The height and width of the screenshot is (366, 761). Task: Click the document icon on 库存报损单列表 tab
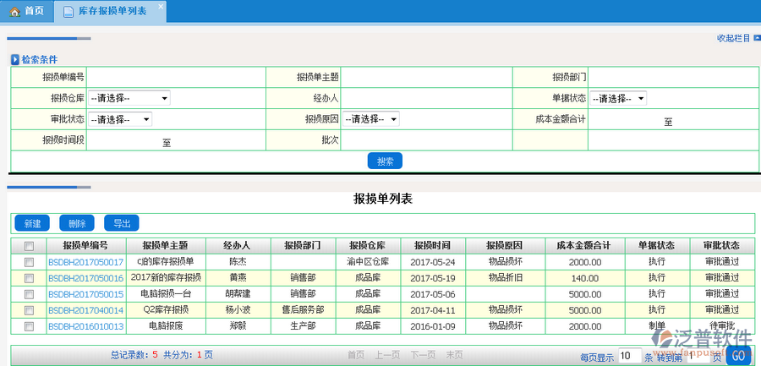click(68, 12)
